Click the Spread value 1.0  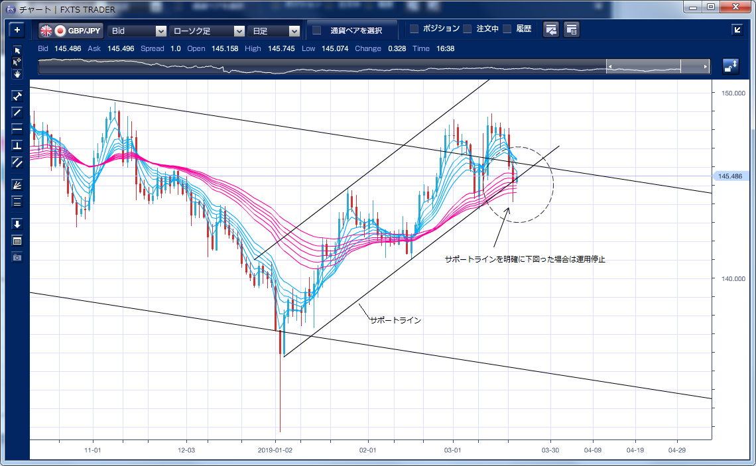pos(176,48)
